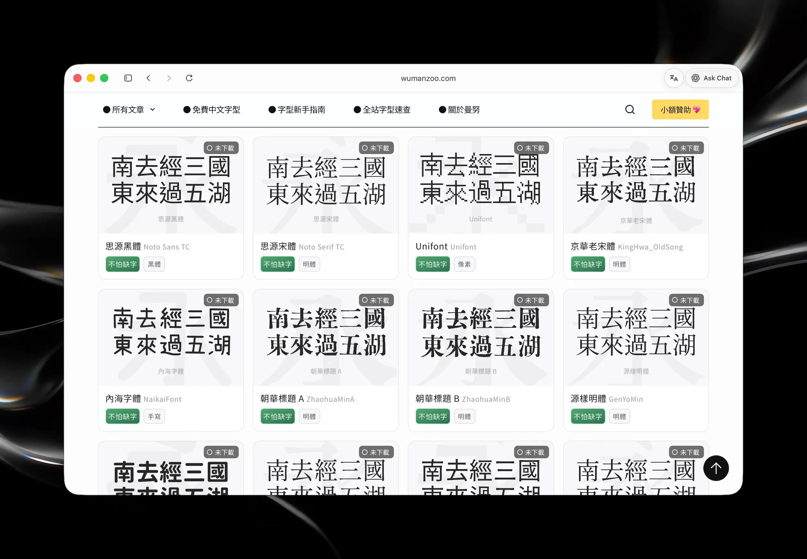
Task: Click the 明體 tag on 朝華標題 B card
Action: [465, 416]
